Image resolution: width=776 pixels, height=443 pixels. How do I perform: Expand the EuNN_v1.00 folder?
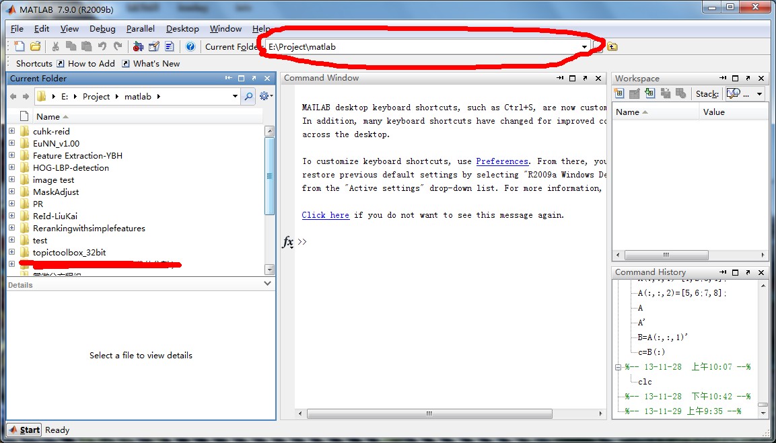tap(12, 143)
